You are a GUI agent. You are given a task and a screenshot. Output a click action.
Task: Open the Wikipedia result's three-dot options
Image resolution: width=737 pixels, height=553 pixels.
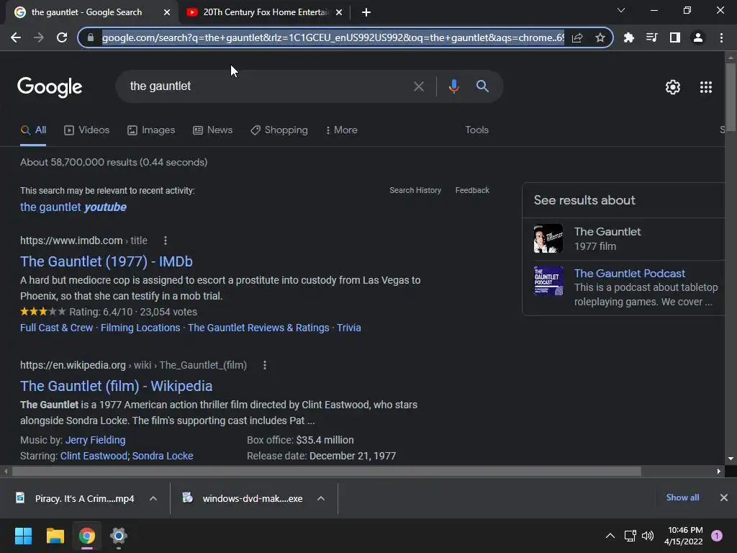265,365
